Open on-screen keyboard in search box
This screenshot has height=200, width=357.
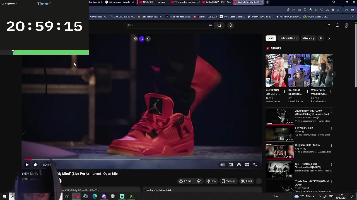tap(211, 25)
